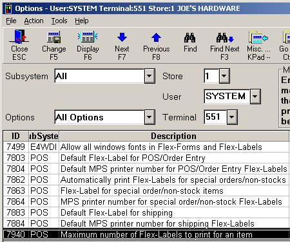The image size is (290, 242).
Task: Expand the User dropdown arrow
Action: coord(255,97)
